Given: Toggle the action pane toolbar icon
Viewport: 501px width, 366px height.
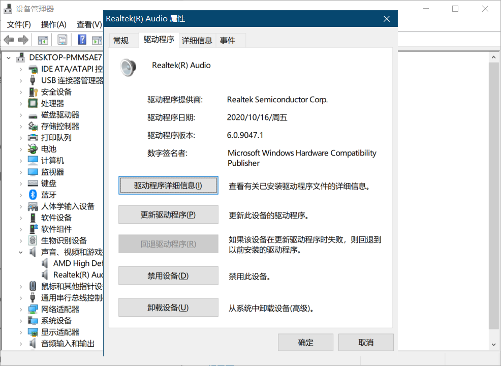Looking at the screenshot, I should (97, 40).
